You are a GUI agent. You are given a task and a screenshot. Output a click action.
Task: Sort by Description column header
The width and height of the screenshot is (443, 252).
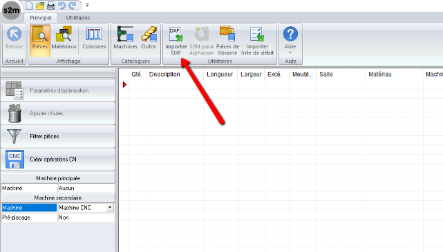[175, 74]
